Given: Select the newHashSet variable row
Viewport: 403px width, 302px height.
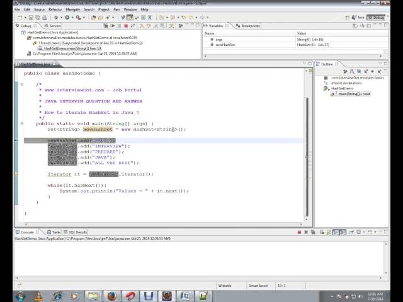Looking at the screenshot, I should tap(295, 45).
